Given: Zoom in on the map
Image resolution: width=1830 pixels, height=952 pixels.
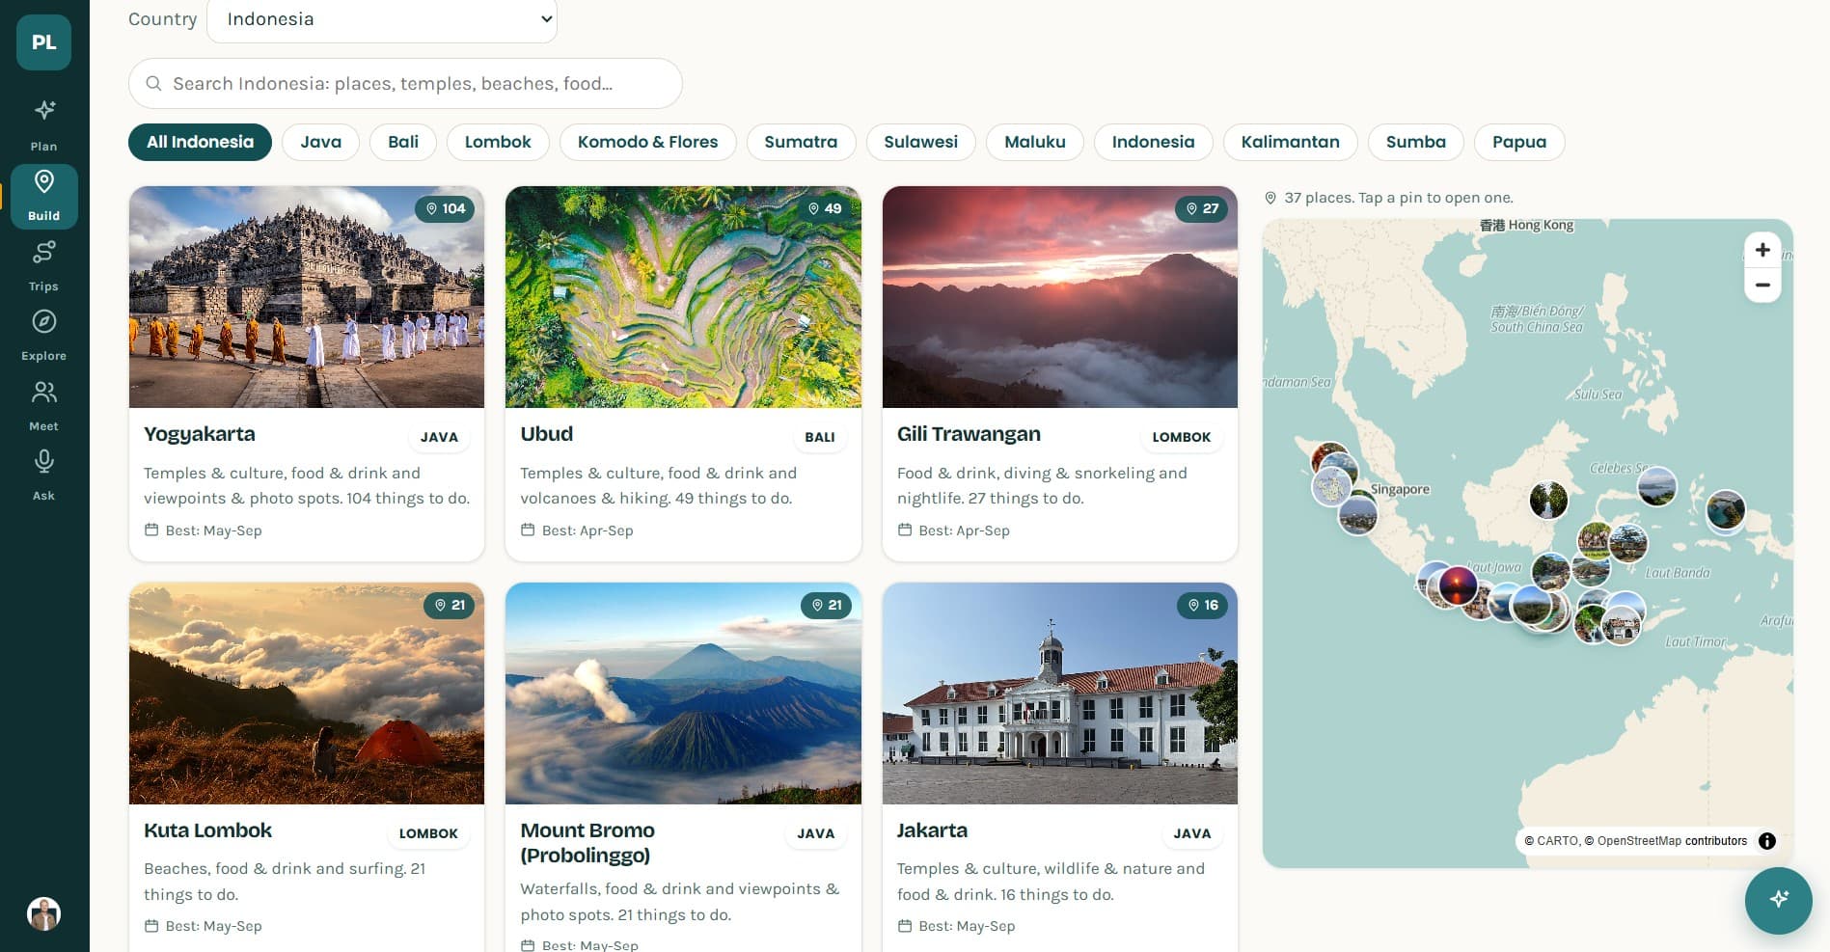Looking at the screenshot, I should point(1762,250).
